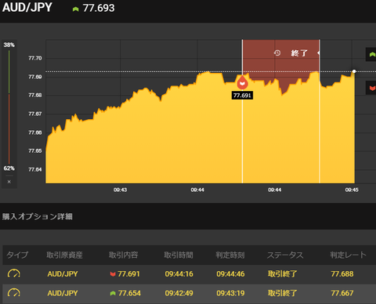The width and height of the screenshot is (376, 304).
Task: Click the 判定時刻 column header
Action: (230, 255)
